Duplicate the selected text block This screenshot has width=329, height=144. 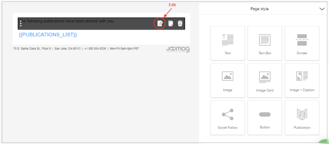click(x=171, y=23)
